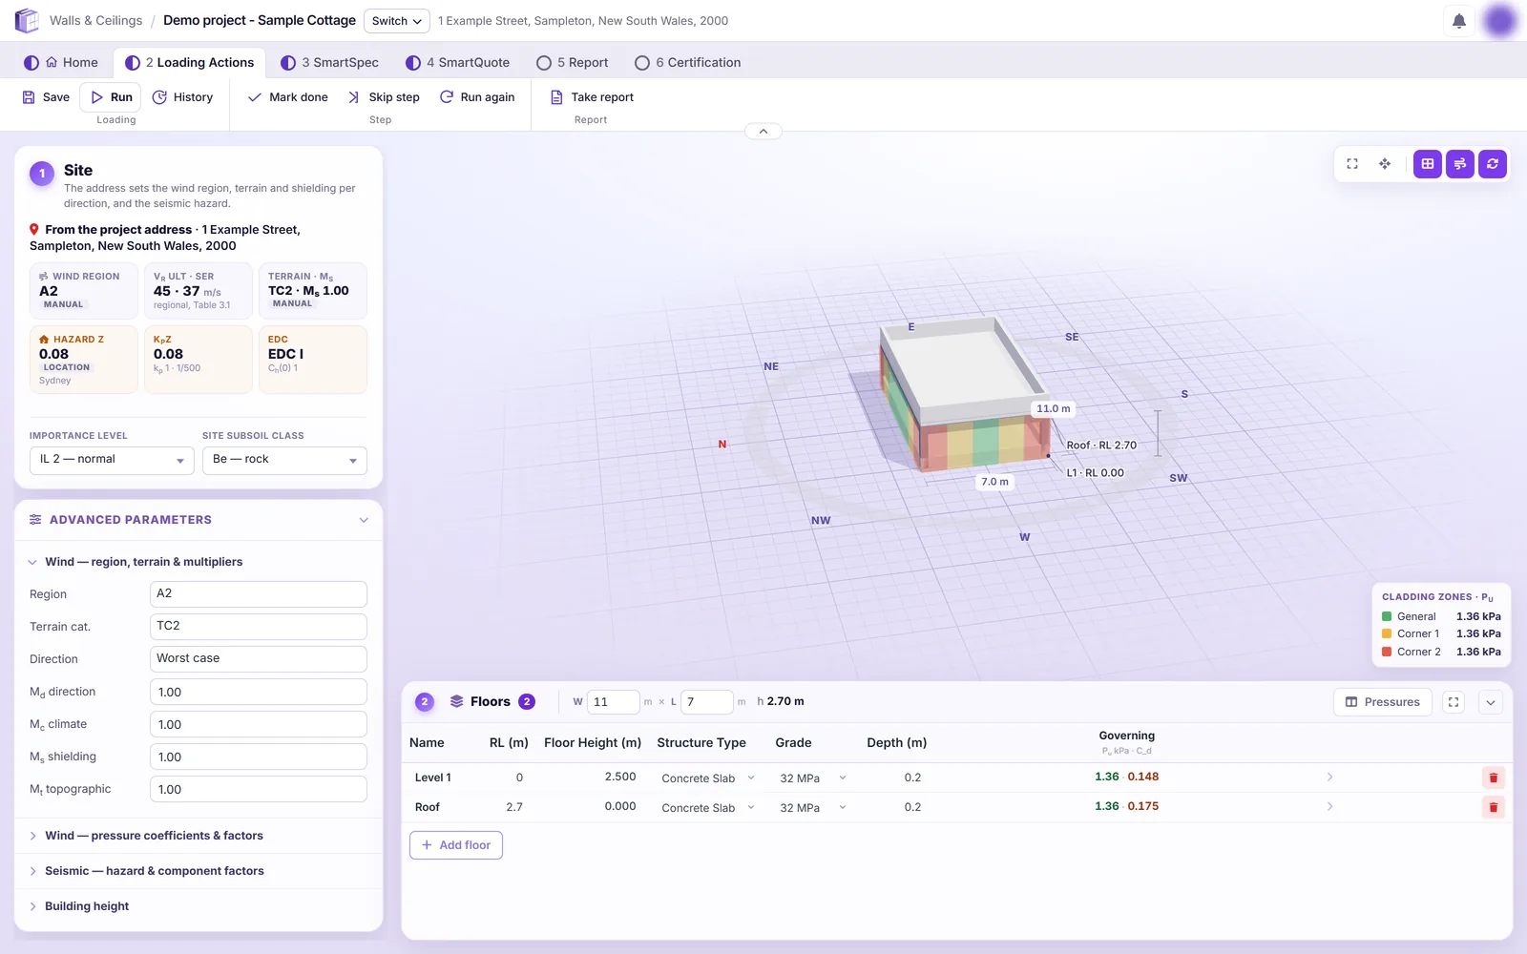Open user avatar menu
The width and height of the screenshot is (1527, 954).
click(1500, 21)
